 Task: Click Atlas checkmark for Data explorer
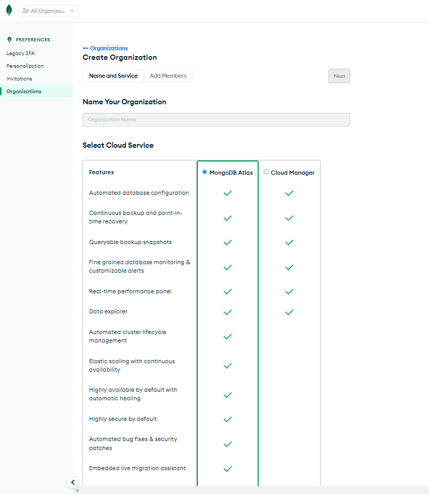click(x=227, y=312)
